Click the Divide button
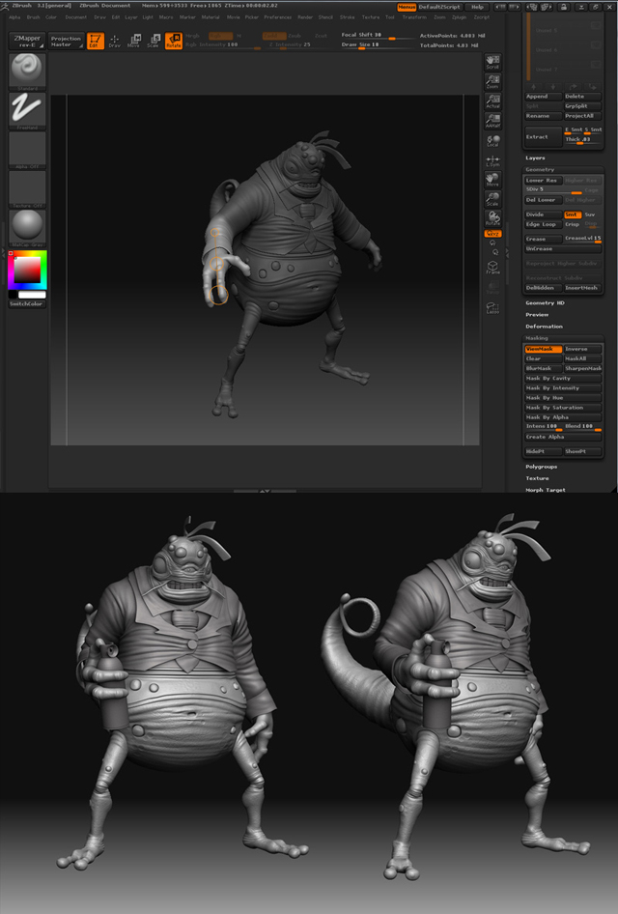Viewport: 618px width, 914px height. [x=543, y=214]
